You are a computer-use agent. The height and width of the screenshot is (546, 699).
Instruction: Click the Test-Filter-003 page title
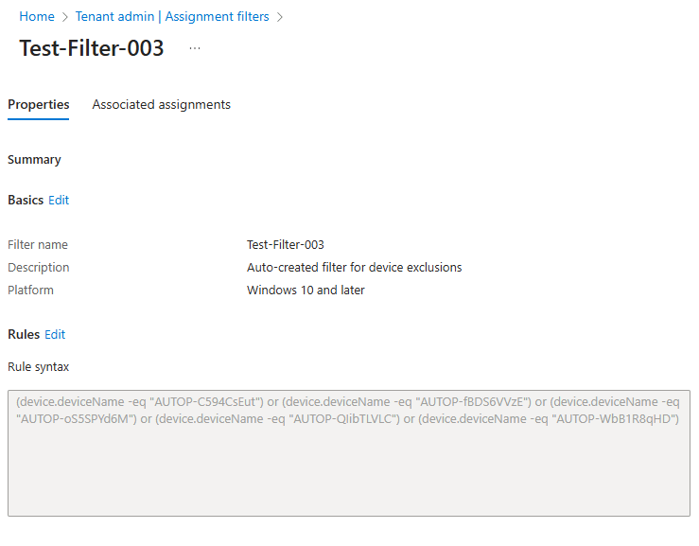coord(92,49)
